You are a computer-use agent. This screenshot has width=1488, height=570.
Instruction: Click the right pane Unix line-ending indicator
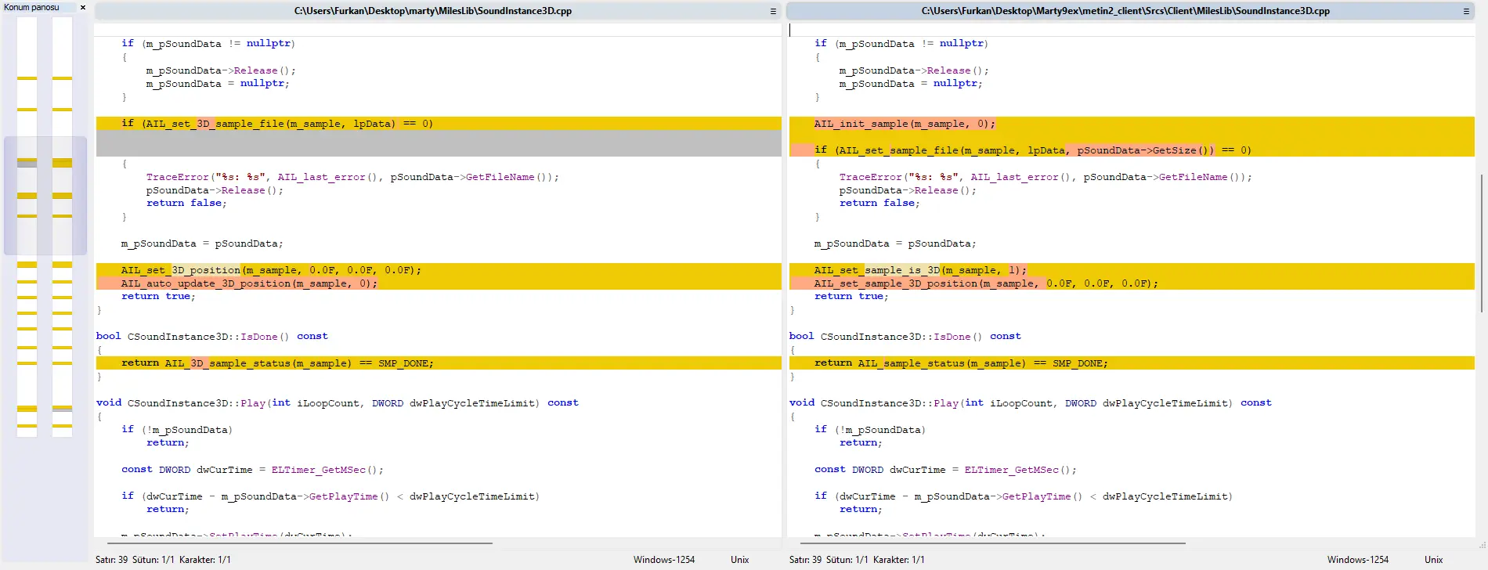[1434, 560]
